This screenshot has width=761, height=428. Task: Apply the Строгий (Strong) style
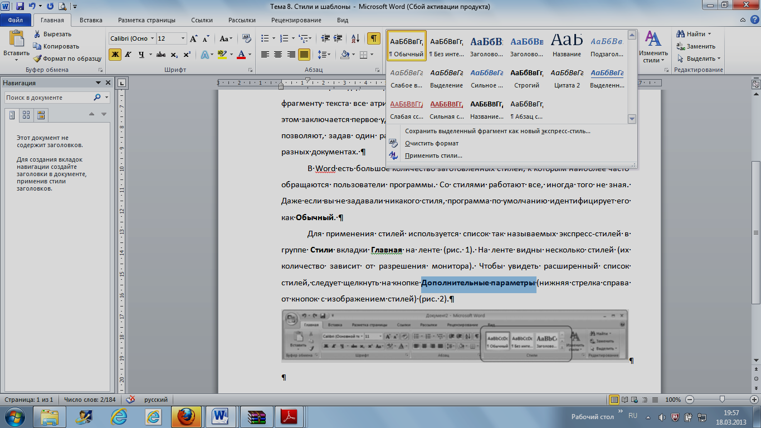(x=527, y=77)
